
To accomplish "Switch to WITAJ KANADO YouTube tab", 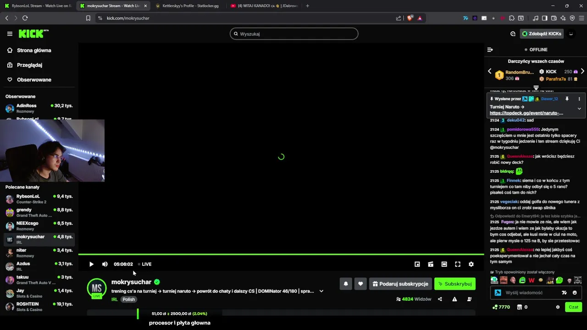I will click(x=265, y=6).
